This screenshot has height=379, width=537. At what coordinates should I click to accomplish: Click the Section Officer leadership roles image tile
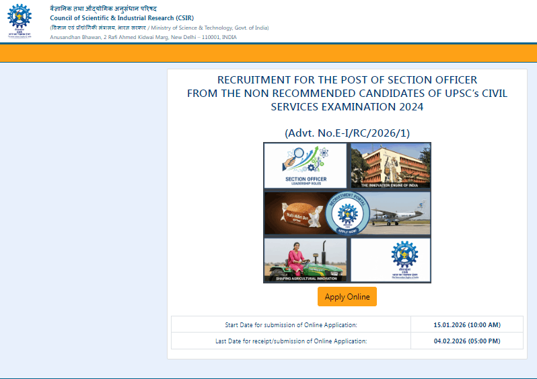pyautogui.click(x=306, y=166)
